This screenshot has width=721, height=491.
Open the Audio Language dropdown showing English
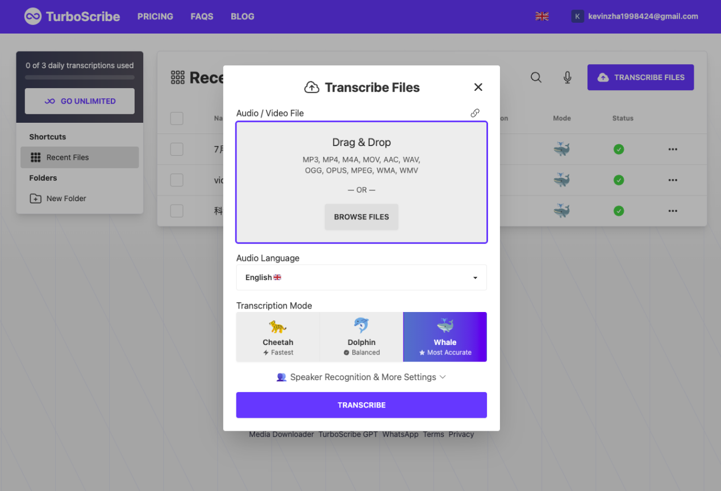pyautogui.click(x=361, y=277)
